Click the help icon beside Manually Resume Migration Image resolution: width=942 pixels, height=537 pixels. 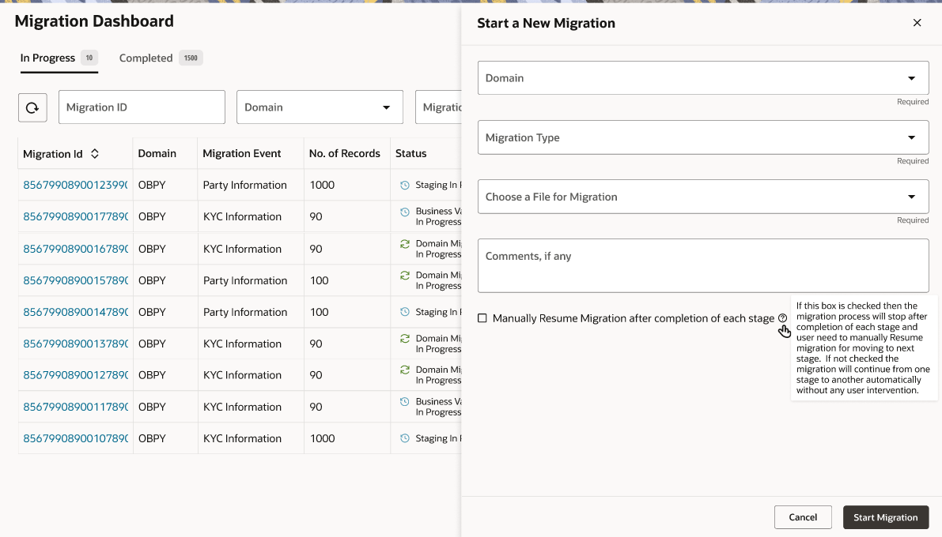point(782,318)
